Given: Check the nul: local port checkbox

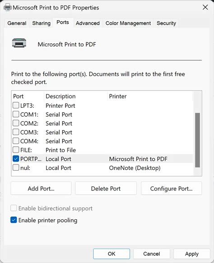Looking at the screenshot, I should tap(16, 168).
